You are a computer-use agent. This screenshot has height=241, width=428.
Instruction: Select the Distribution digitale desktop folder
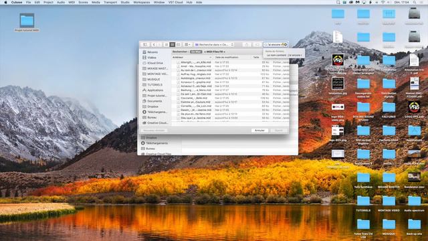pyautogui.click(x=389, y=88)
